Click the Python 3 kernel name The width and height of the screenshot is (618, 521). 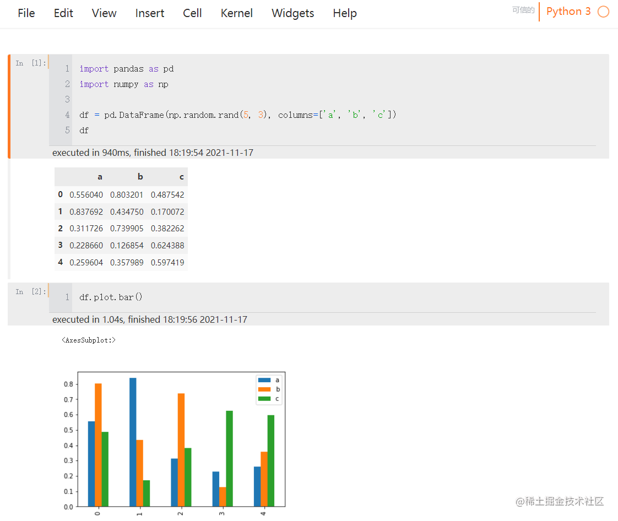click(x=568, y=11)
